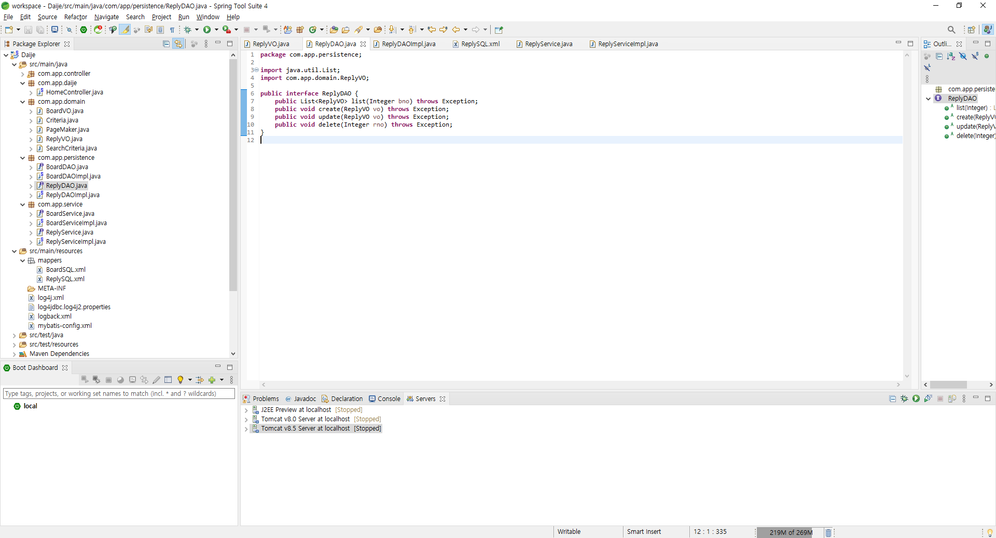Toggle alphabetical Sort in Outline view
Viewport: 996px width, 538px height.
pos(951,56)
